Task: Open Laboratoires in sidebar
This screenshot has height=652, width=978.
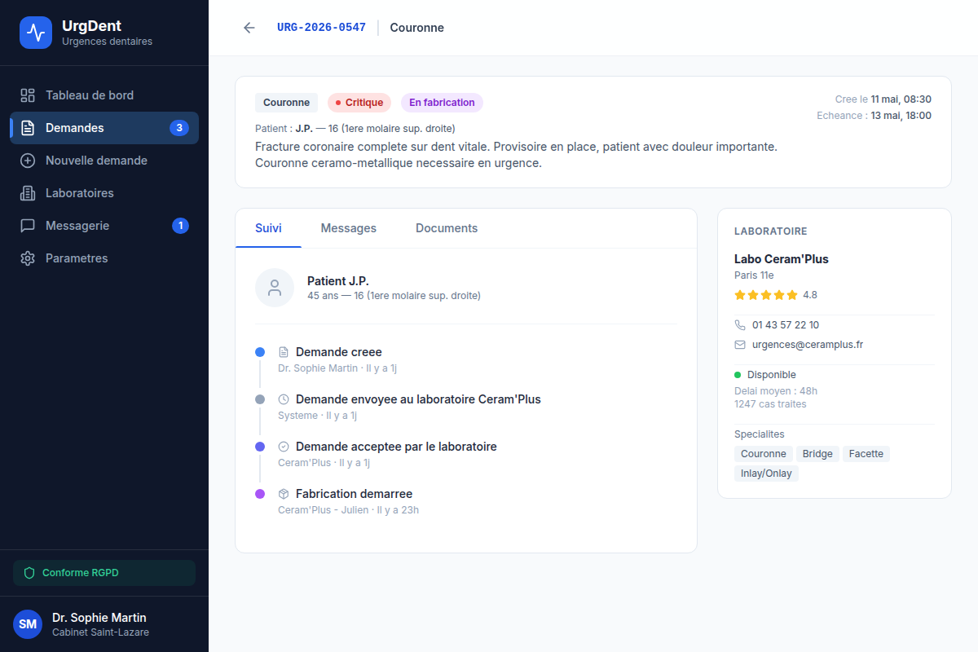Action: coord(104,193)
